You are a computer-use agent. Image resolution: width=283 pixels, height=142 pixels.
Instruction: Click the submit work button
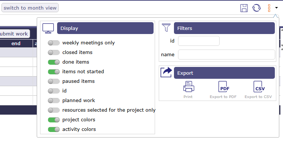click(x=14, y=34)
